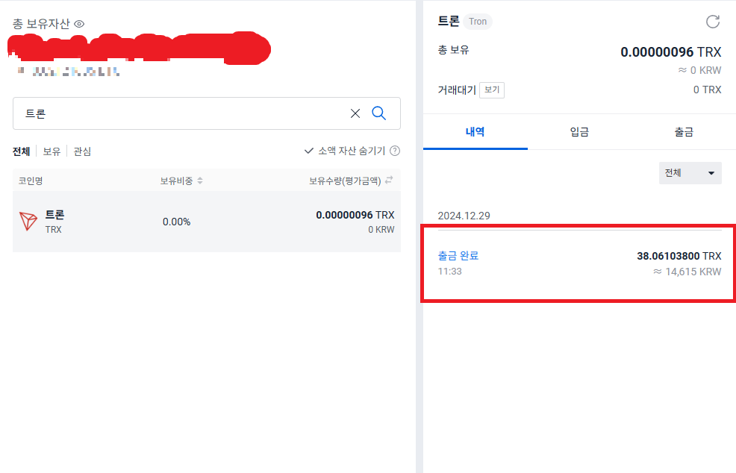Sort by 보유비중 arrows

200,181
